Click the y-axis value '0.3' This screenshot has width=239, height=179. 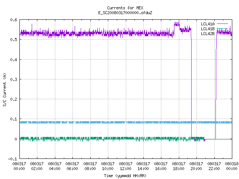coord(13,79)
